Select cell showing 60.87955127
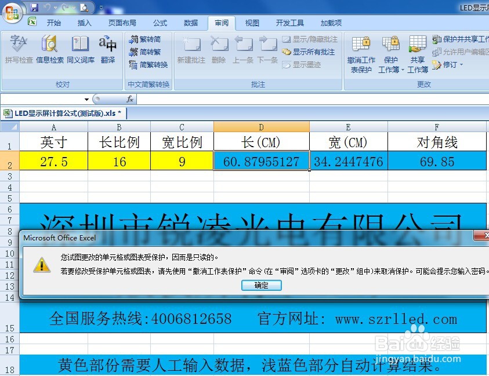This screenshot has width=489, height=376. click(x=262, y=160)
